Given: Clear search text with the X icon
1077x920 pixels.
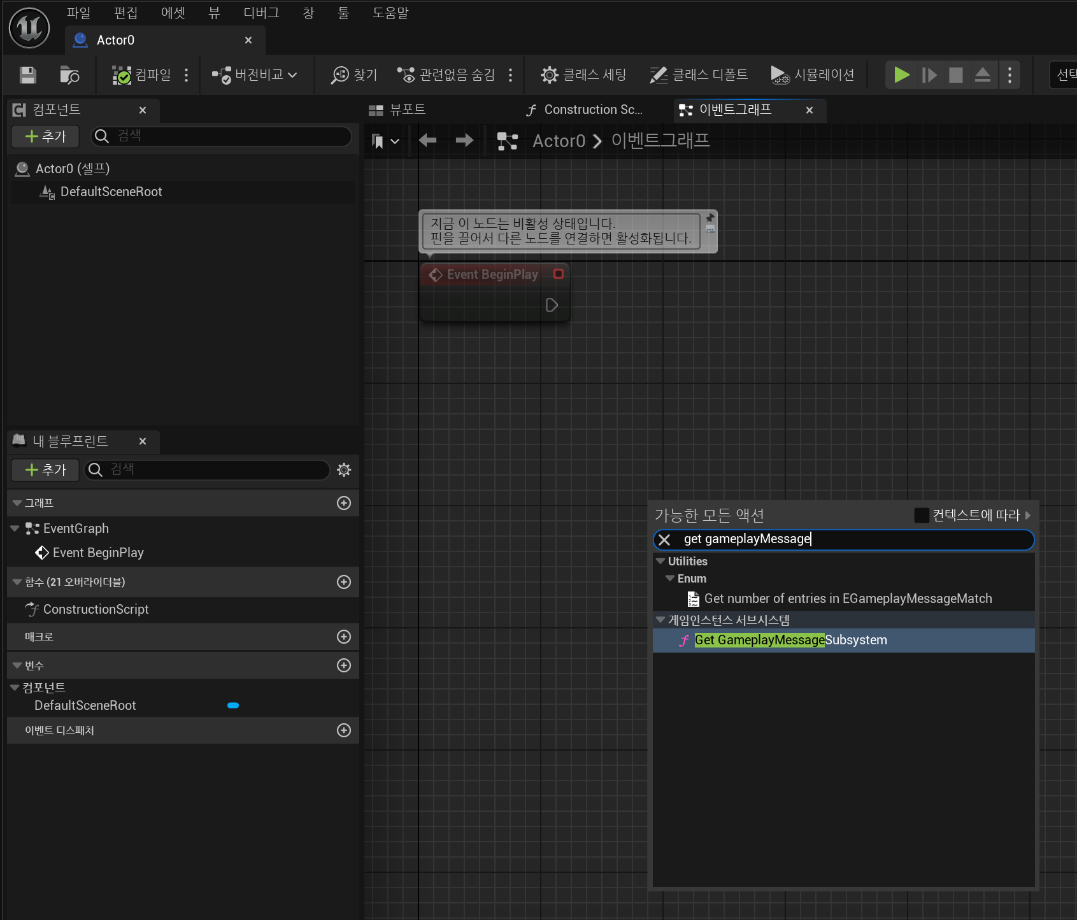Looking at the screenshot, I should tap(664, 540).
